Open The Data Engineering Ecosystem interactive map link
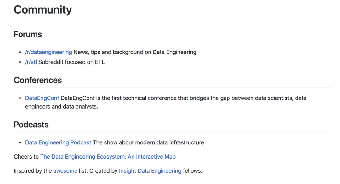This screenshot has width=340, height=184. [108, 156]
